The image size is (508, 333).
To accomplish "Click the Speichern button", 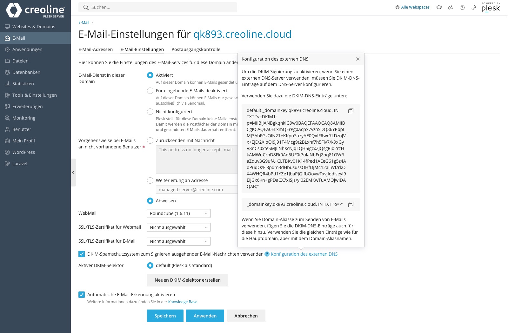I will [x=165, y=316].
